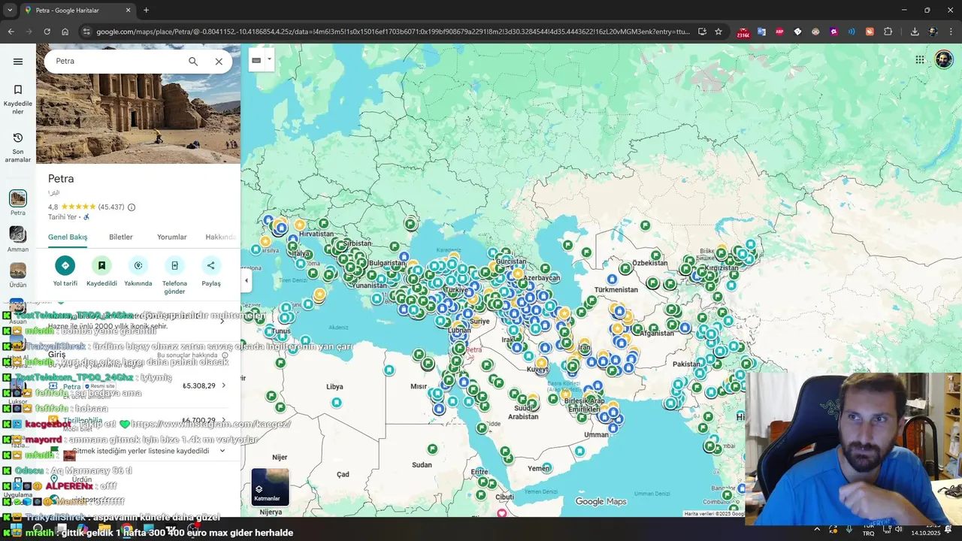This screenshot has width=962, height=541.
Task: Click the Pakistan country label
Action: [686, 364]
